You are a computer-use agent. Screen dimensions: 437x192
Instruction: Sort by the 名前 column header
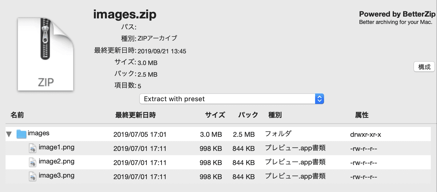(17, 115)
